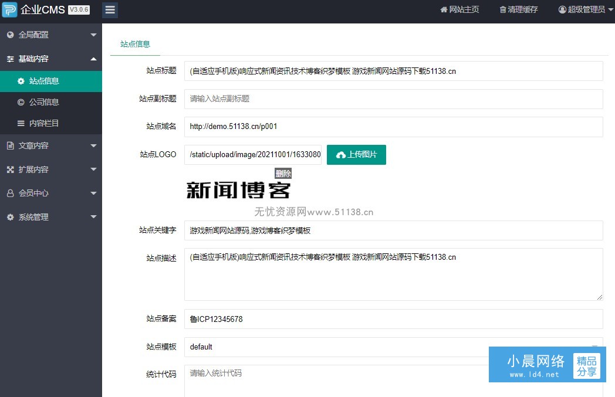Click 清理缓存 trash button
Image resolution: width=615 pixels, height=397 pixels.
pyautogui.click(x=518, y=10)
